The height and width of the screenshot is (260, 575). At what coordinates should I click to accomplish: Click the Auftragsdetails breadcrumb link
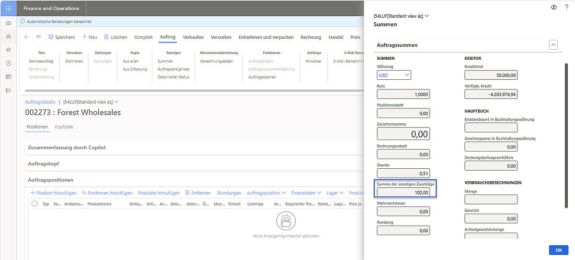(40, 102)
